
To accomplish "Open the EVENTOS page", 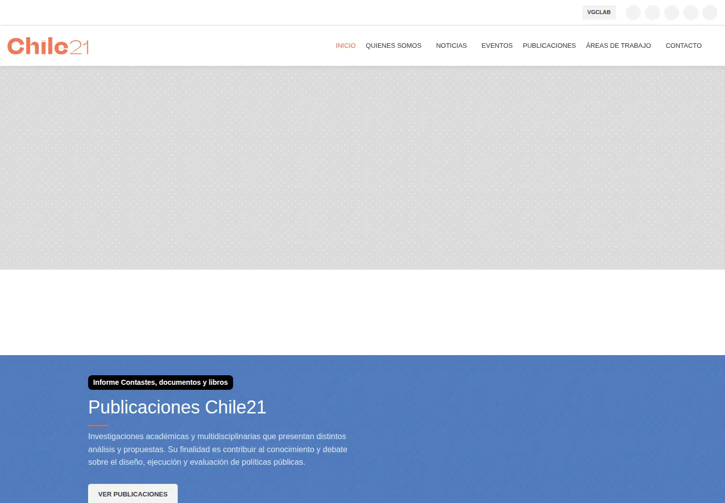I will pos(497,46).
